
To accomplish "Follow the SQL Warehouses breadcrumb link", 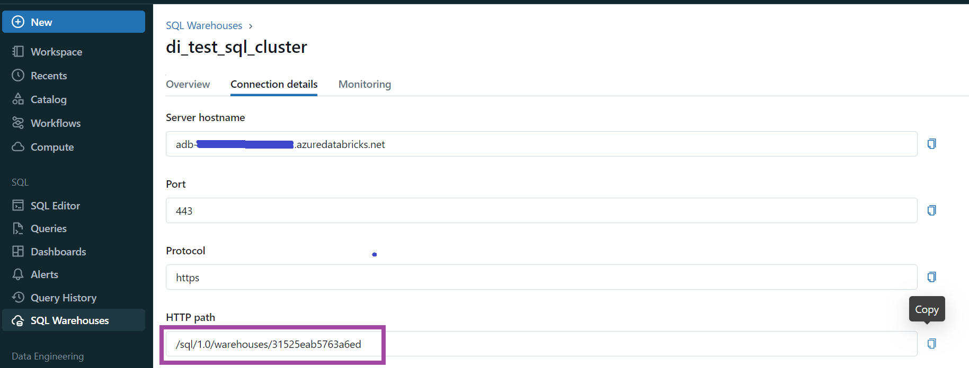I will 204,25.
